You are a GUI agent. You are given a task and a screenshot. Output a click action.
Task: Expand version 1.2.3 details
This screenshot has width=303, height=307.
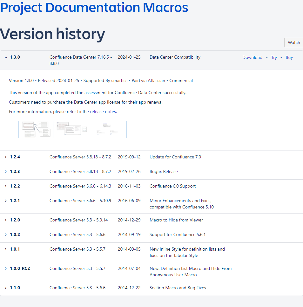(6, 172)
